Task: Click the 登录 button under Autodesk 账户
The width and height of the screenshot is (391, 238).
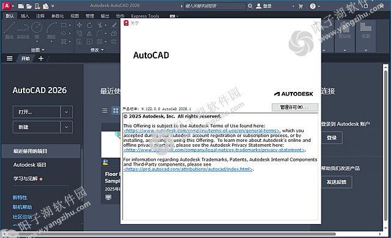Action: [x=332, y=138]
